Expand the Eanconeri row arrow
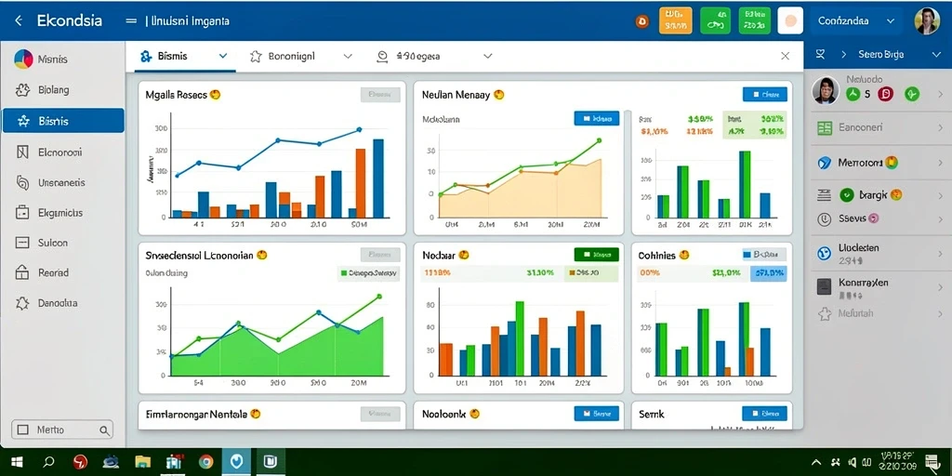Image resolution: width=952 pixels, height=476 pixels. [941, 128]
